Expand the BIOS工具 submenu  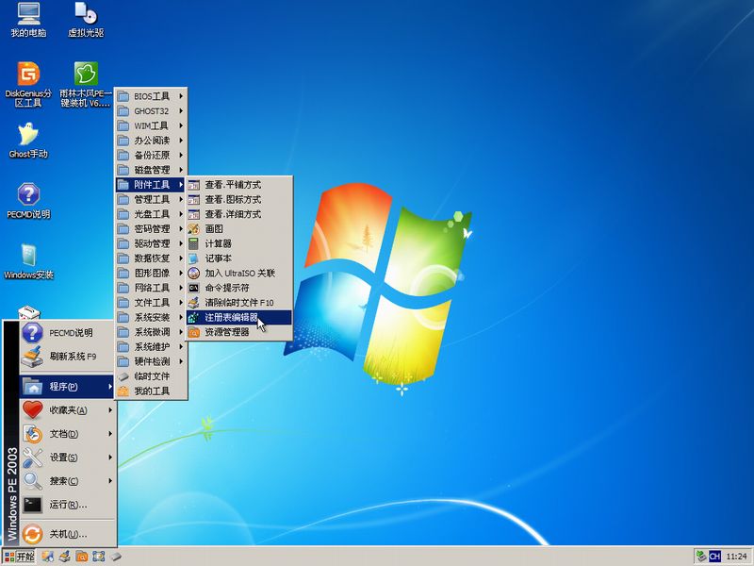coord(151,95)
